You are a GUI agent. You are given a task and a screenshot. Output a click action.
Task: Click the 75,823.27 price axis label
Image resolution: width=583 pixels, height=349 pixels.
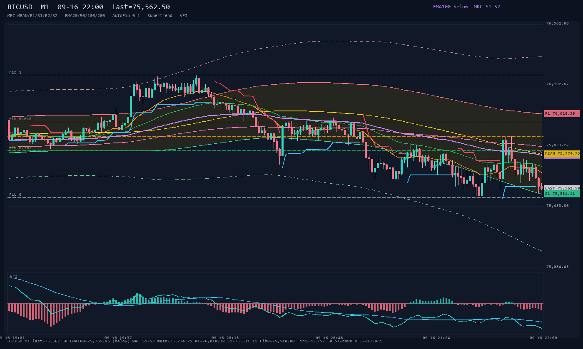[x=557, y=145]
